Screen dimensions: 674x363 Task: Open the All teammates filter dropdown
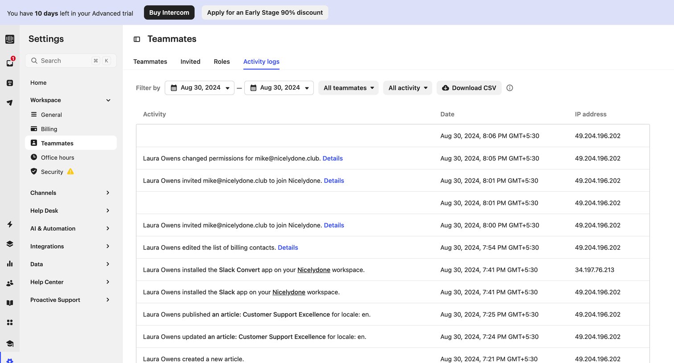[349, 88]
